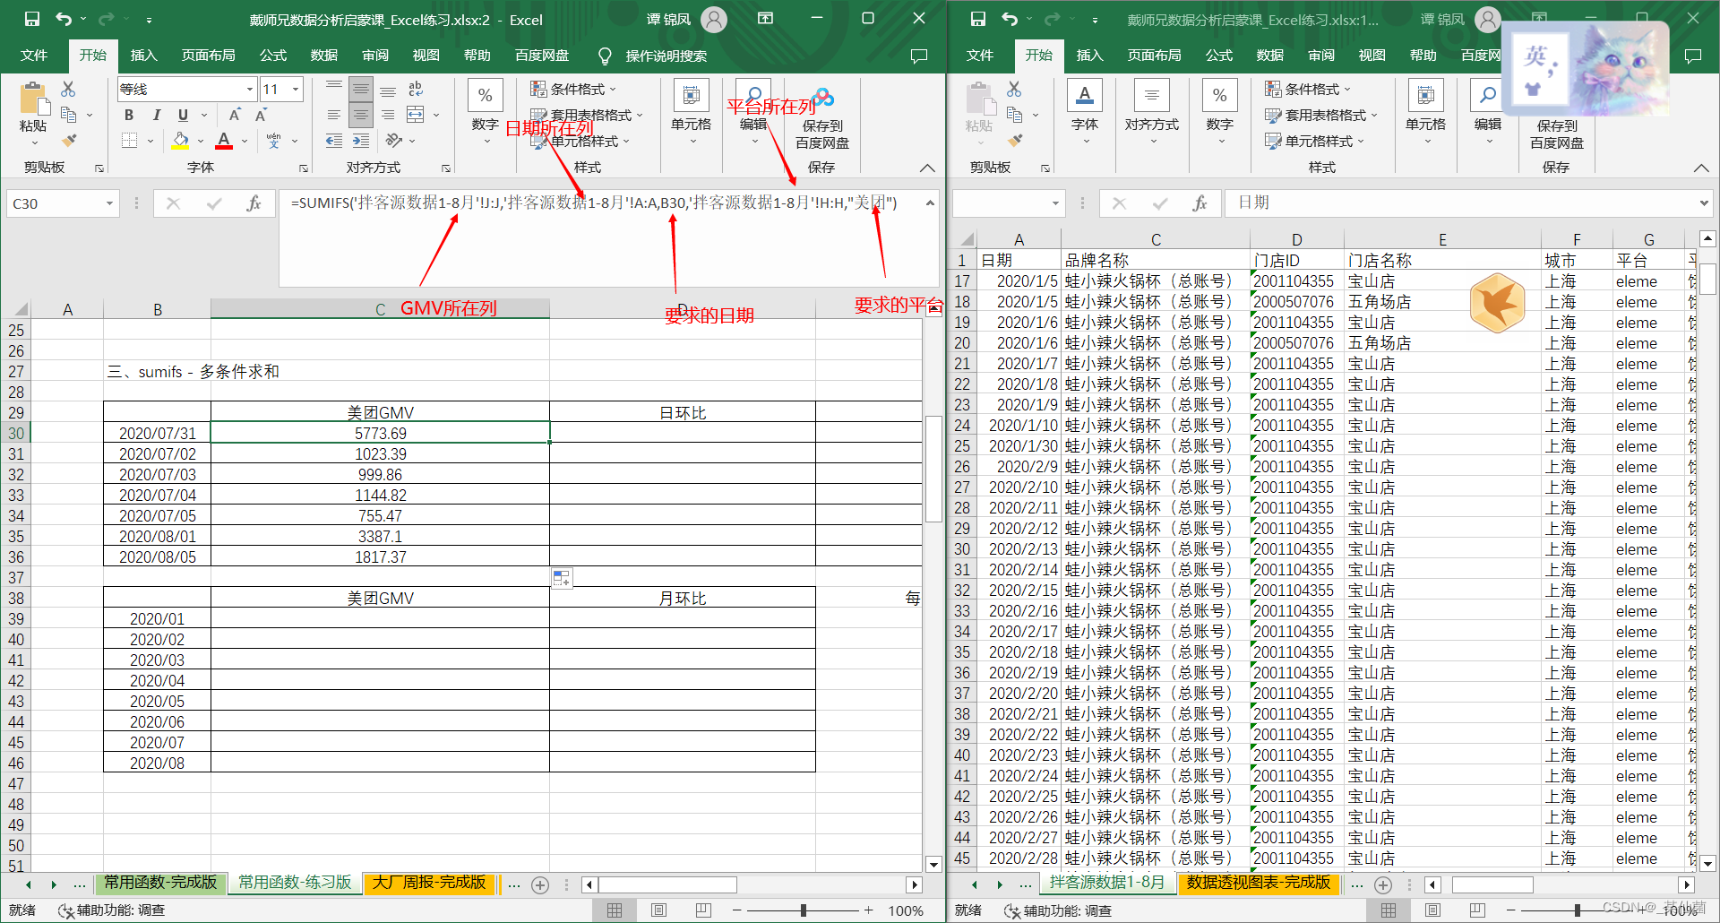Open the font name dropdown showing 等线
Screen dimensions: 1720x923
pyautogui.click(x=250, y=89)
